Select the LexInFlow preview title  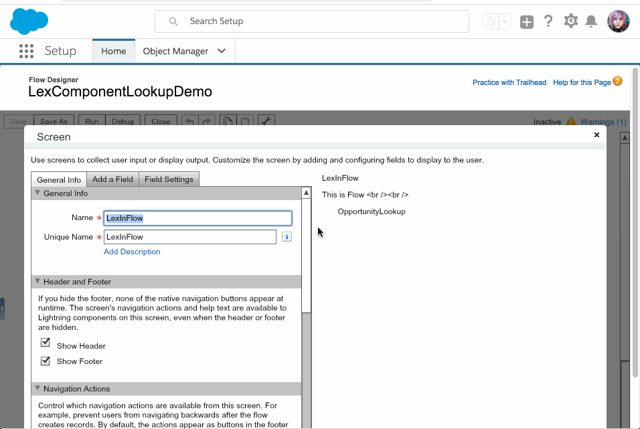(340, 178)
